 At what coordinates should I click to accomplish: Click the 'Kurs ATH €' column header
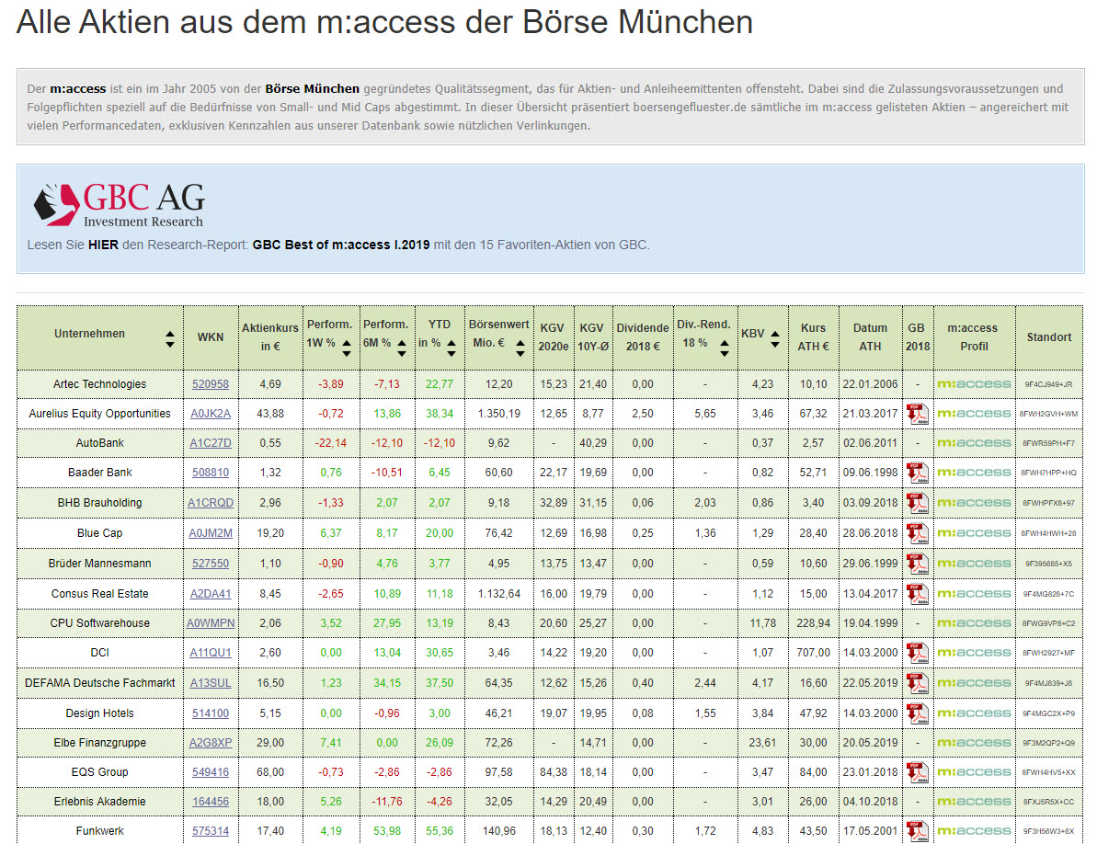[x=813, y=337]
